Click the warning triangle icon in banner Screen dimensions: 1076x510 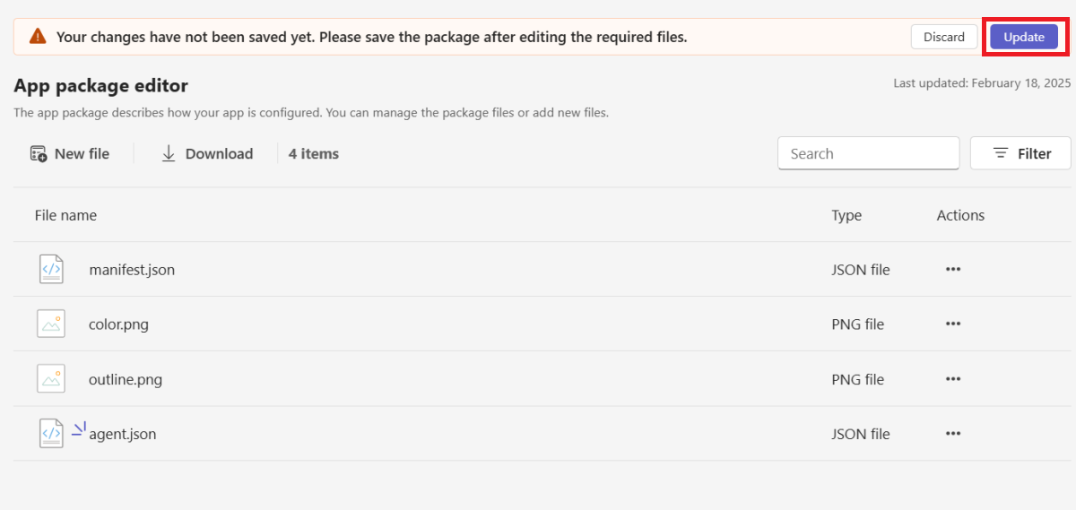click(x=38, y=37)
